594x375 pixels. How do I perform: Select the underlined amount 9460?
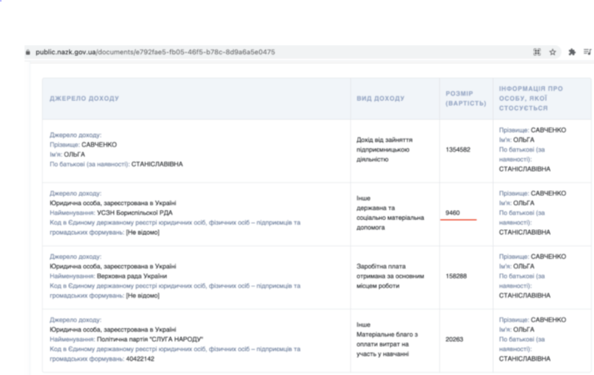tap(452, 213)
